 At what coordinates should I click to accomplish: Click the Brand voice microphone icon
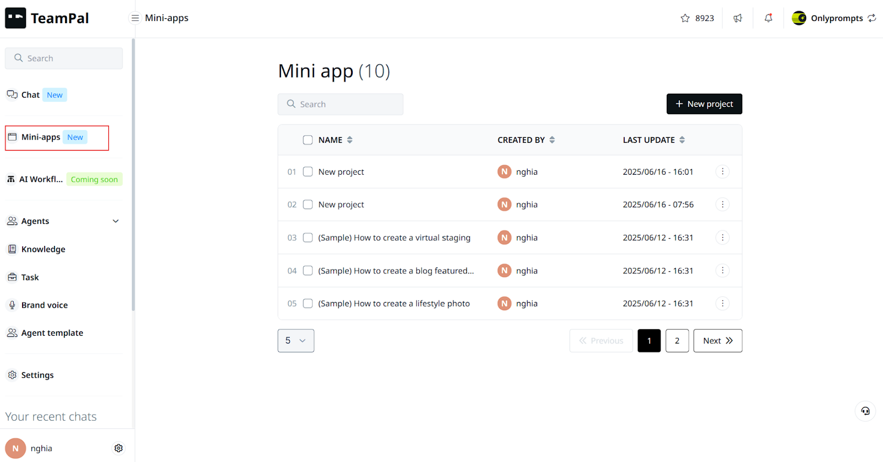[x=12, y=305]
